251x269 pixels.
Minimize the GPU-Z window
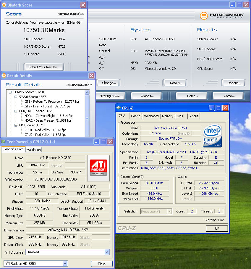tap(96, 142)
